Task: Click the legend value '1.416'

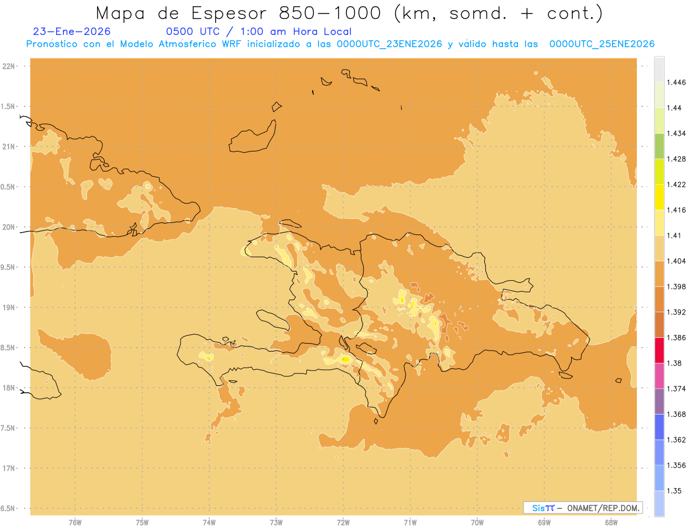Action: click(x=676, y=210)
